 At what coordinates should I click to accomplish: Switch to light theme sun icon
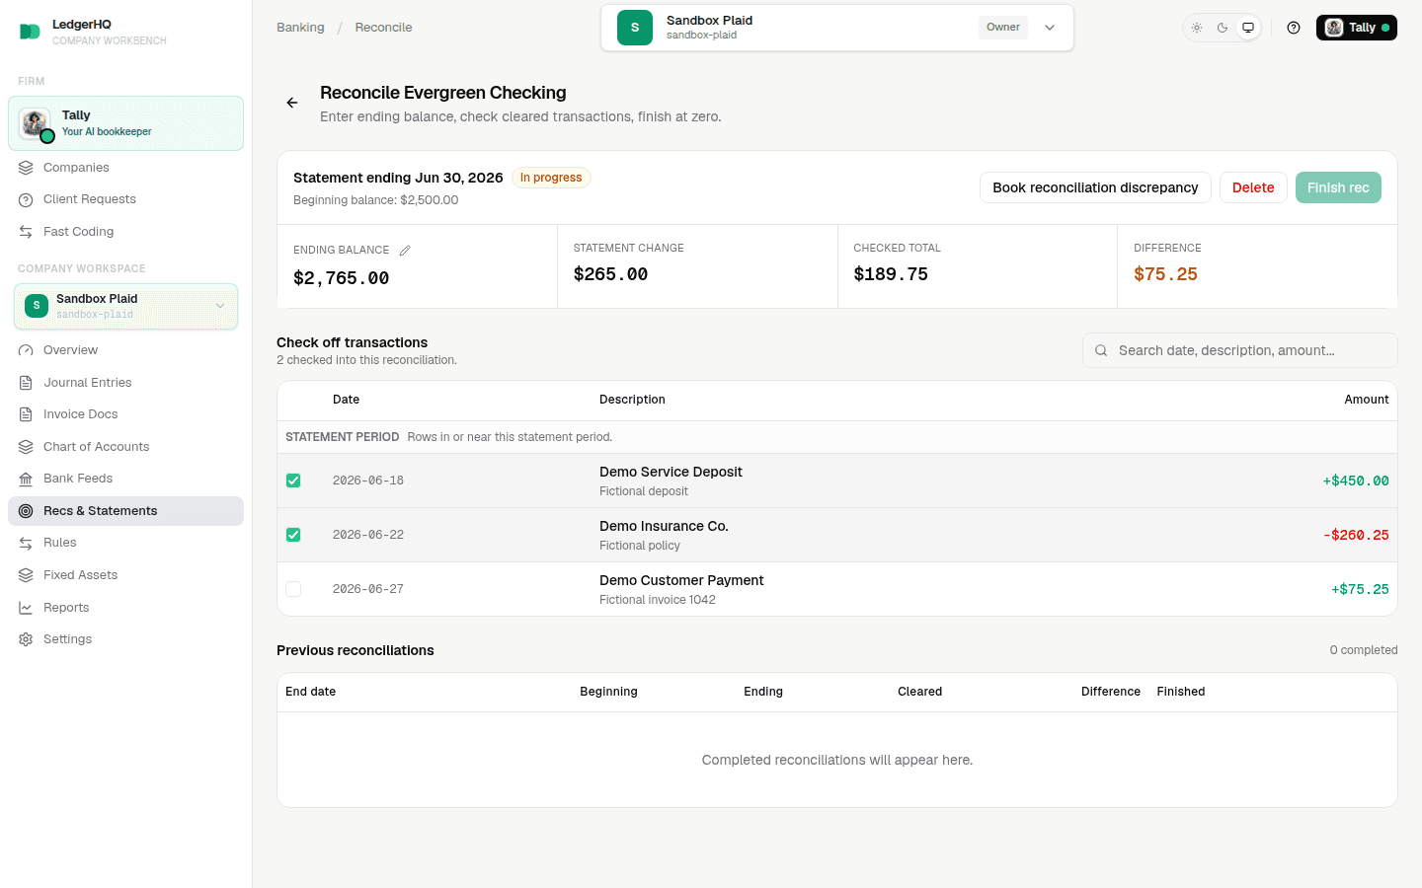point(1197,28)
